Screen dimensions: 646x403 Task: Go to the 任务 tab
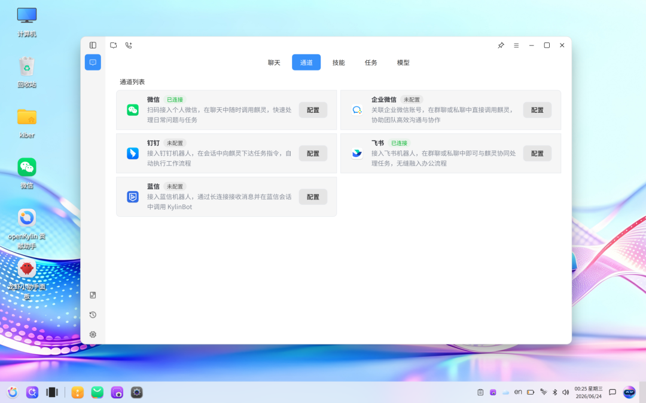point(371,63)
